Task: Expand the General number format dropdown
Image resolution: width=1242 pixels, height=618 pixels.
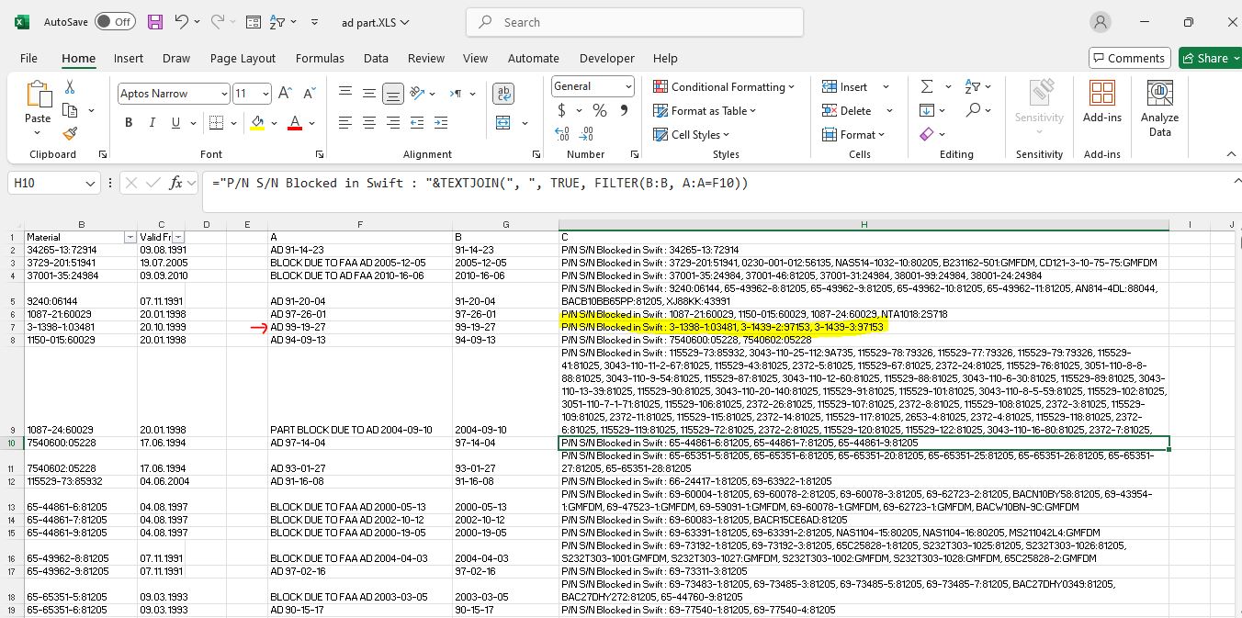Action: tap(628, 86)
